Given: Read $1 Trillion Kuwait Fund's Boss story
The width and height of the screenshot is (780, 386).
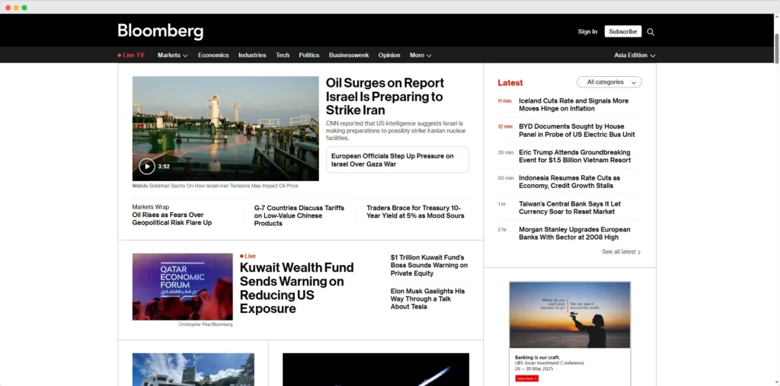Looking at the screenshot, I should pos(429,265).
